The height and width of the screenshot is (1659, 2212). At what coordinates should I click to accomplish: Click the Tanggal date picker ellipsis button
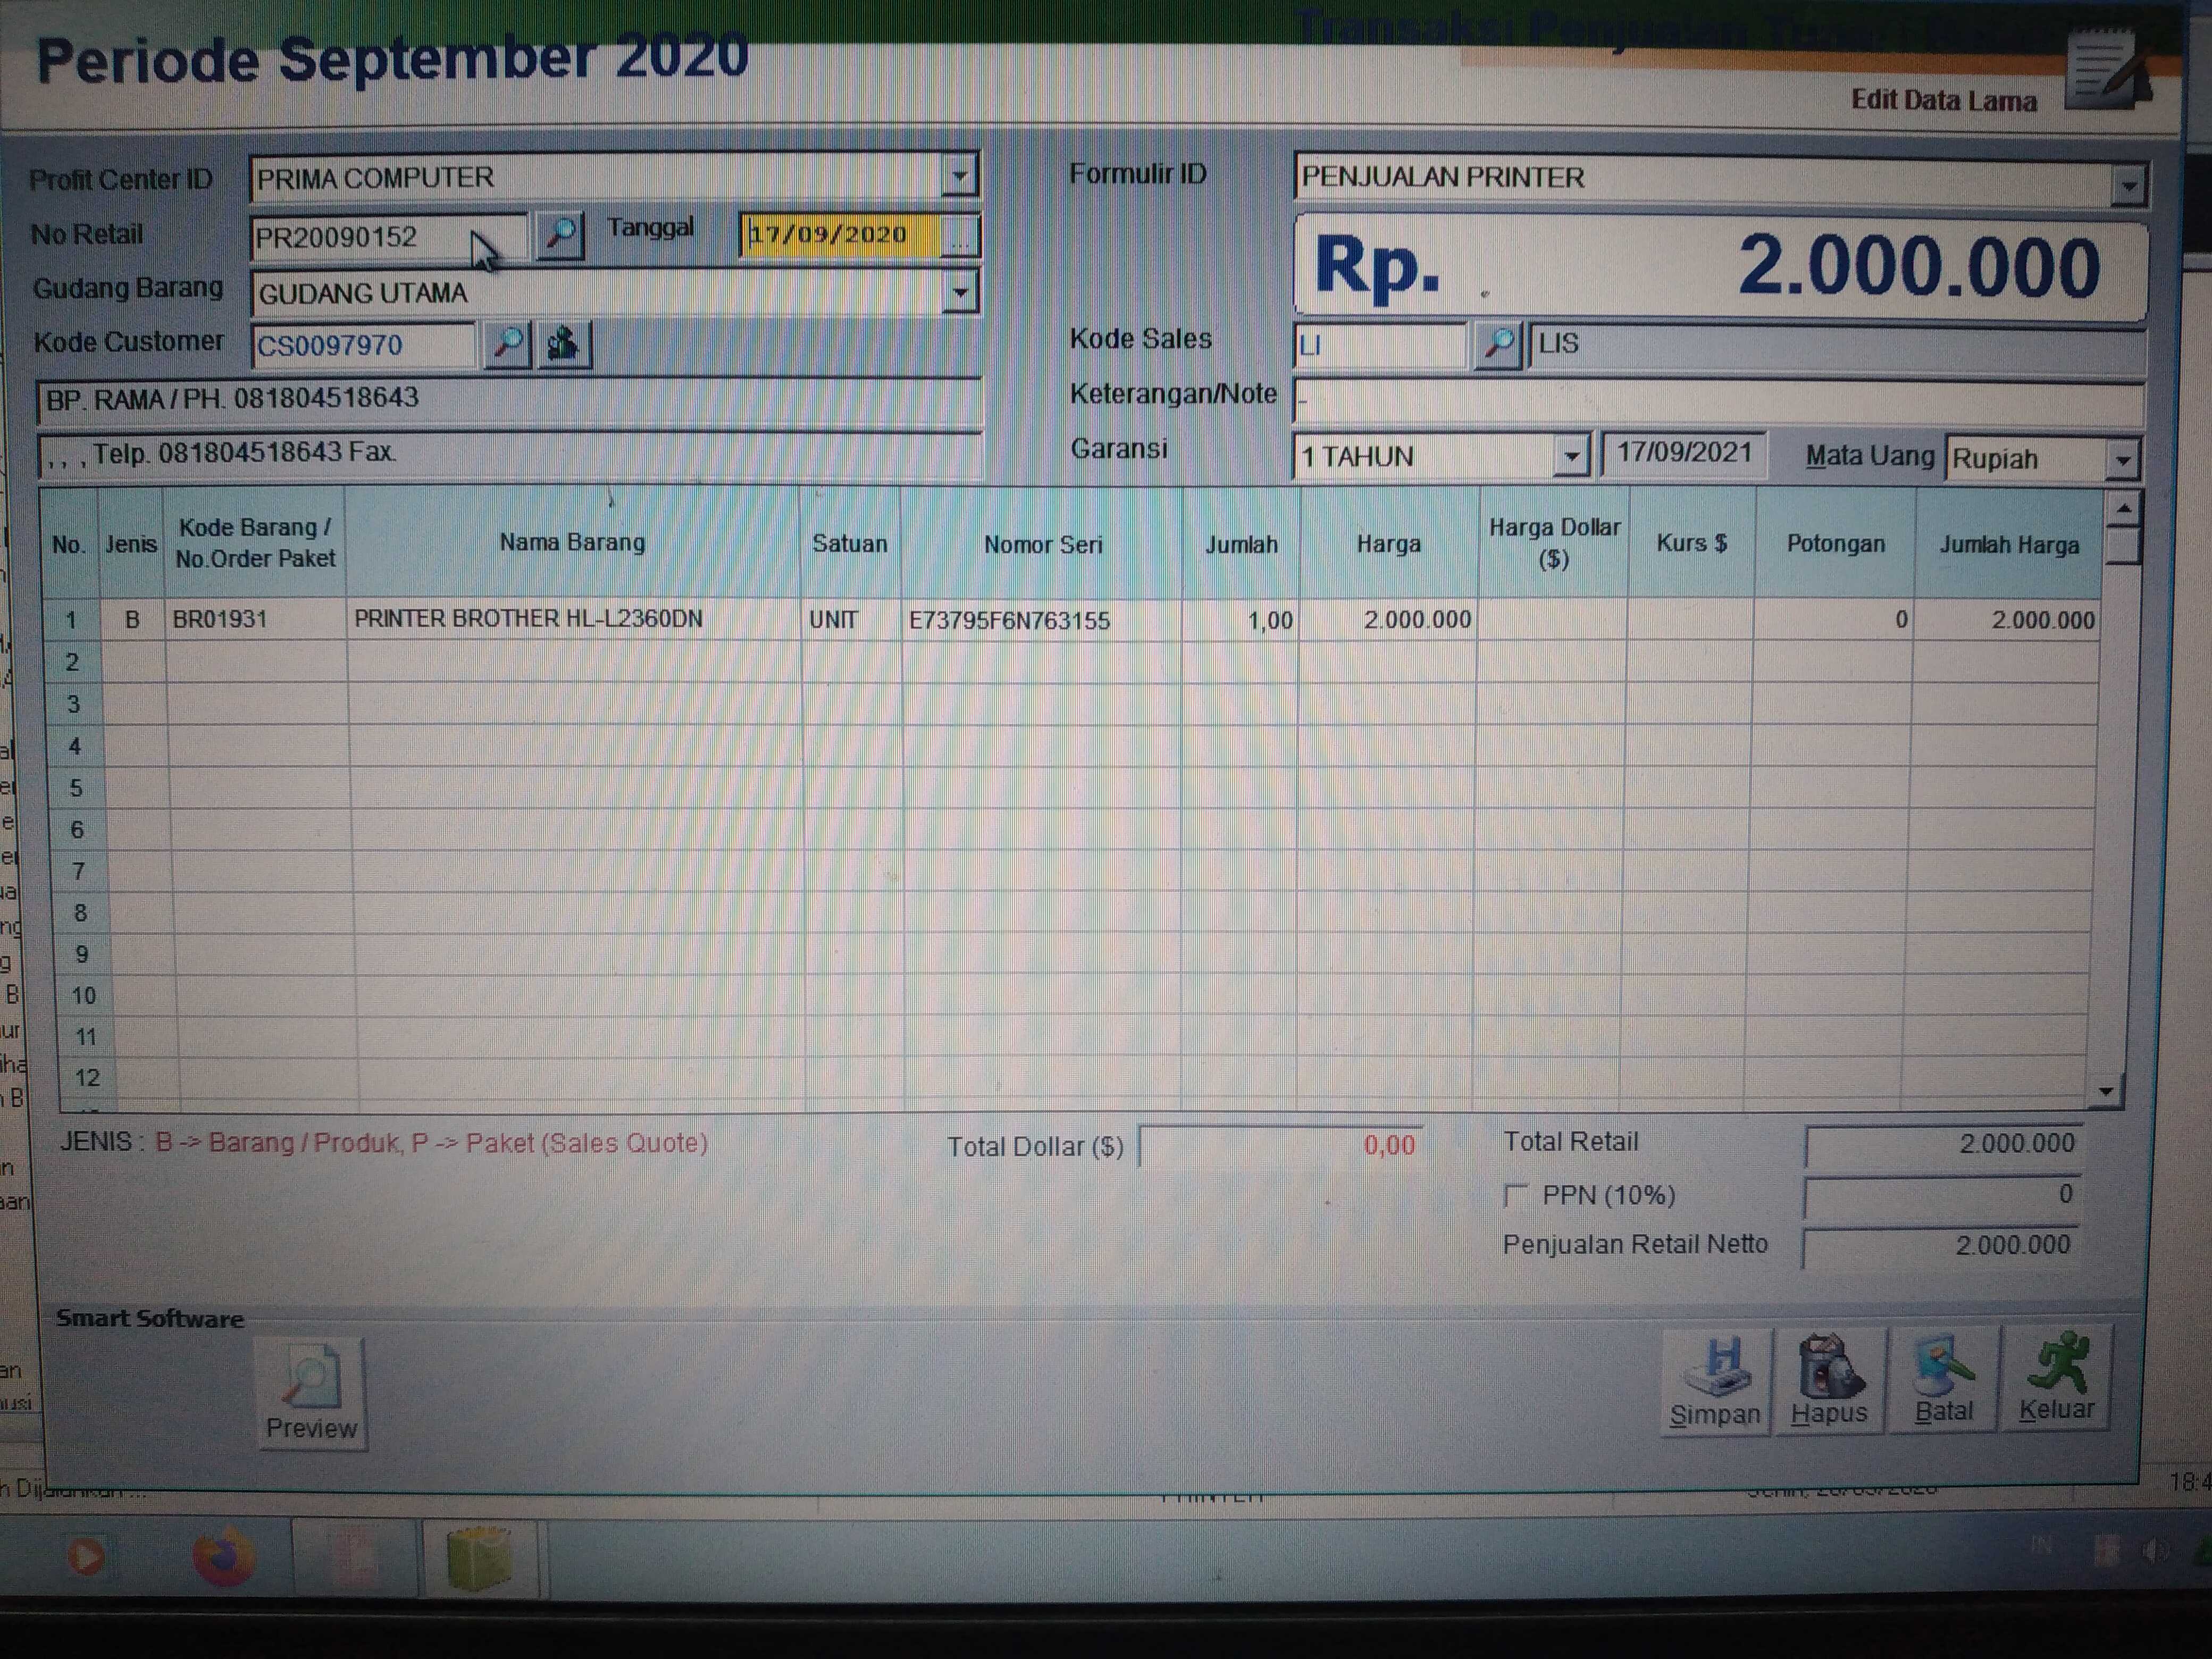coord(960,237)
